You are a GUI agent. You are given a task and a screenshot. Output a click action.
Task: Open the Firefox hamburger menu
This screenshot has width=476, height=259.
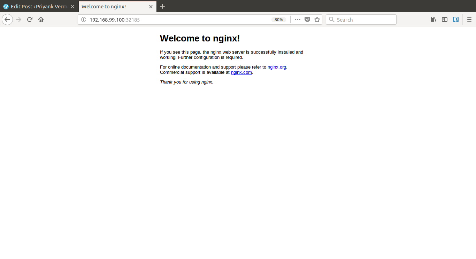(469, 19)
